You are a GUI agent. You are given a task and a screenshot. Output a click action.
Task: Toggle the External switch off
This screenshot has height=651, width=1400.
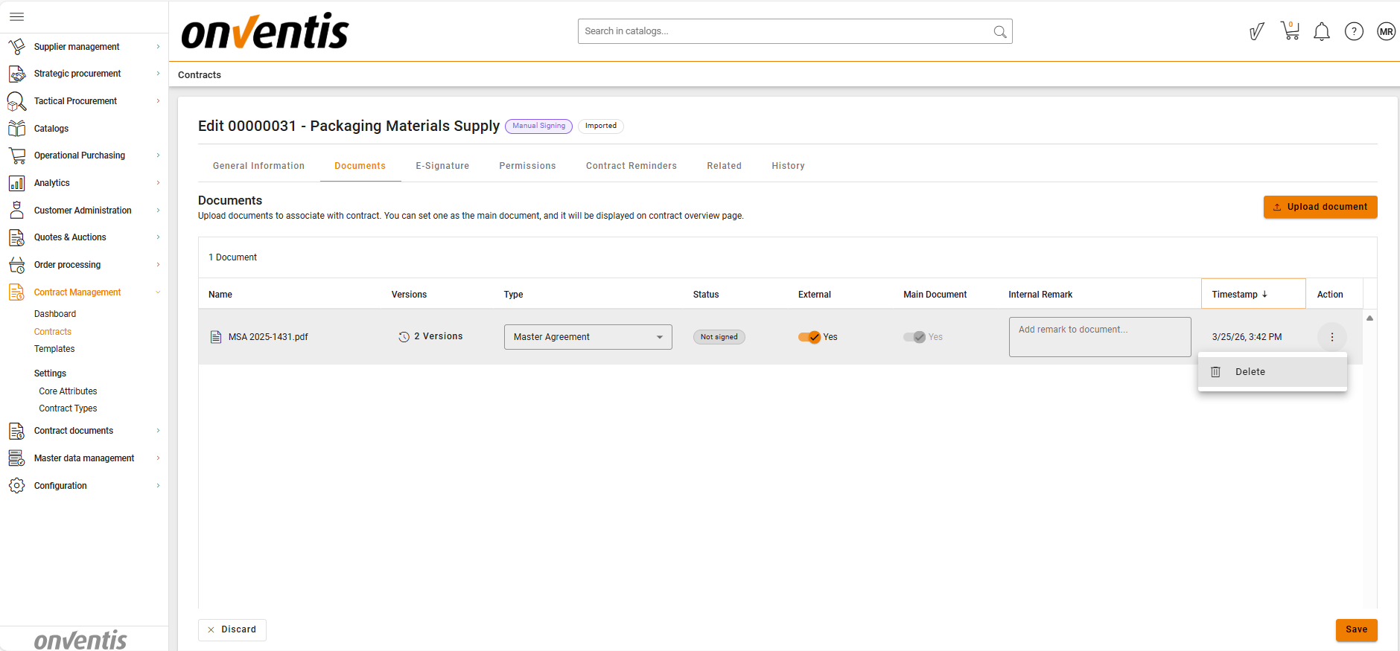[809, 337]
